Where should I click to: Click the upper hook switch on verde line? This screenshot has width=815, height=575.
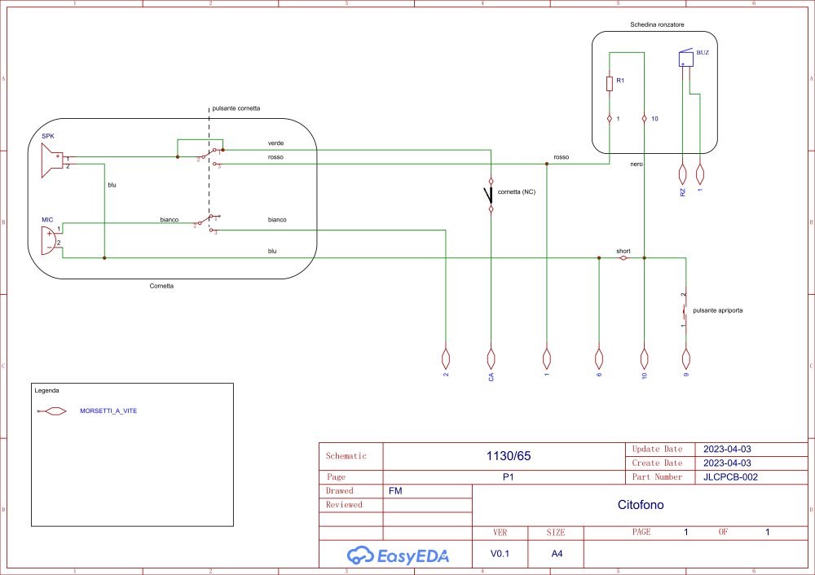coord(210,155)
